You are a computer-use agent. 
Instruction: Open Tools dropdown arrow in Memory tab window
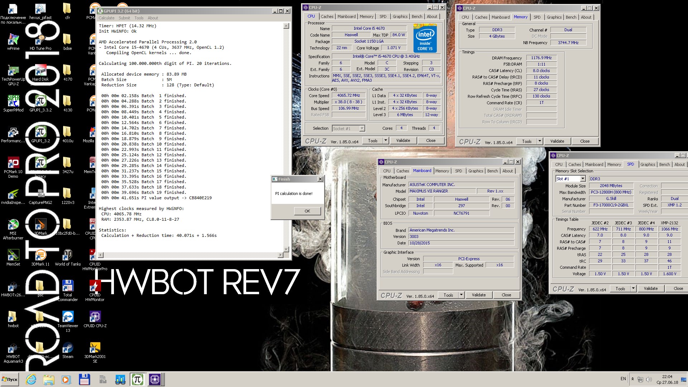click(540, 141)
